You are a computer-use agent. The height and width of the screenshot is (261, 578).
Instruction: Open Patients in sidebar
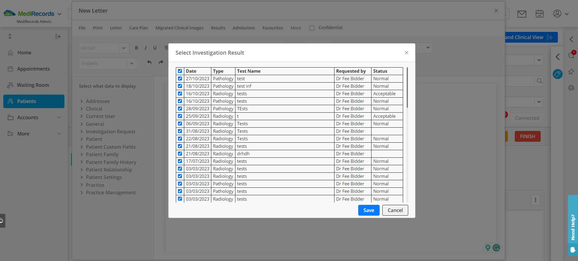(34, 101)
